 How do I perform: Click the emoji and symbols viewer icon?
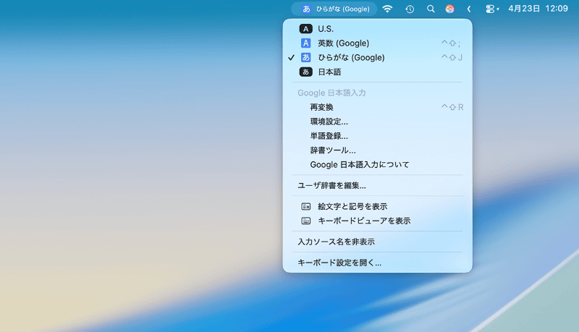click(305, 206)
